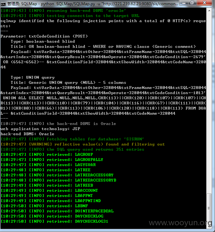Image resolution: width=215 pixels, height=232 pixels.
Task: Click retrieved table name LBAPPNT
Action: [84, 196]
